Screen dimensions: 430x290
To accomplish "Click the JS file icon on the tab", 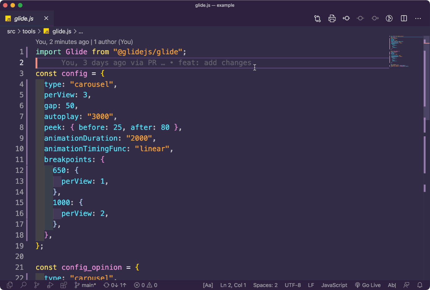I will (x=8, y=19).
